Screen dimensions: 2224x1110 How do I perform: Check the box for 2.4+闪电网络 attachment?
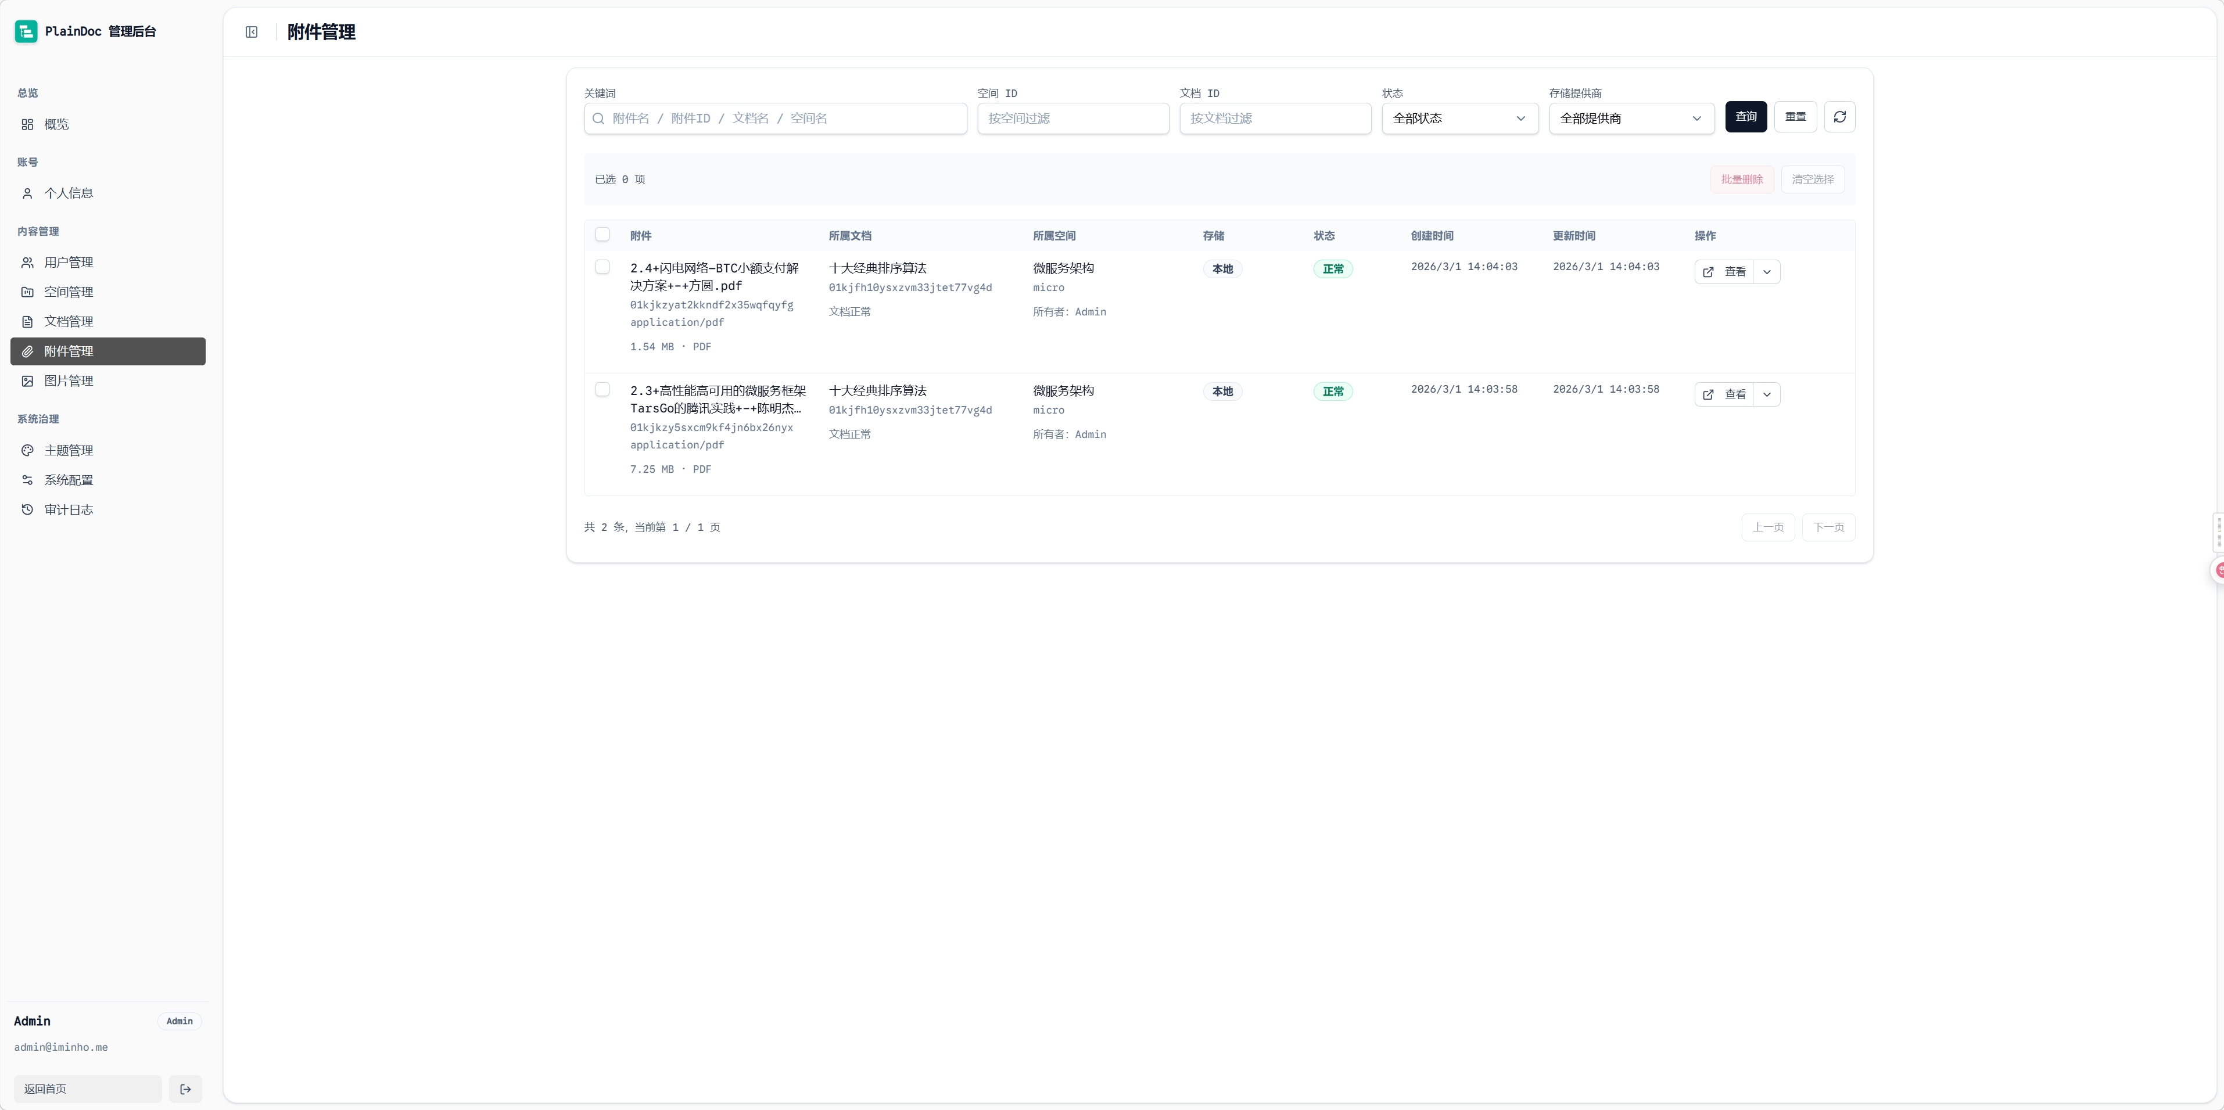point(602,268)
